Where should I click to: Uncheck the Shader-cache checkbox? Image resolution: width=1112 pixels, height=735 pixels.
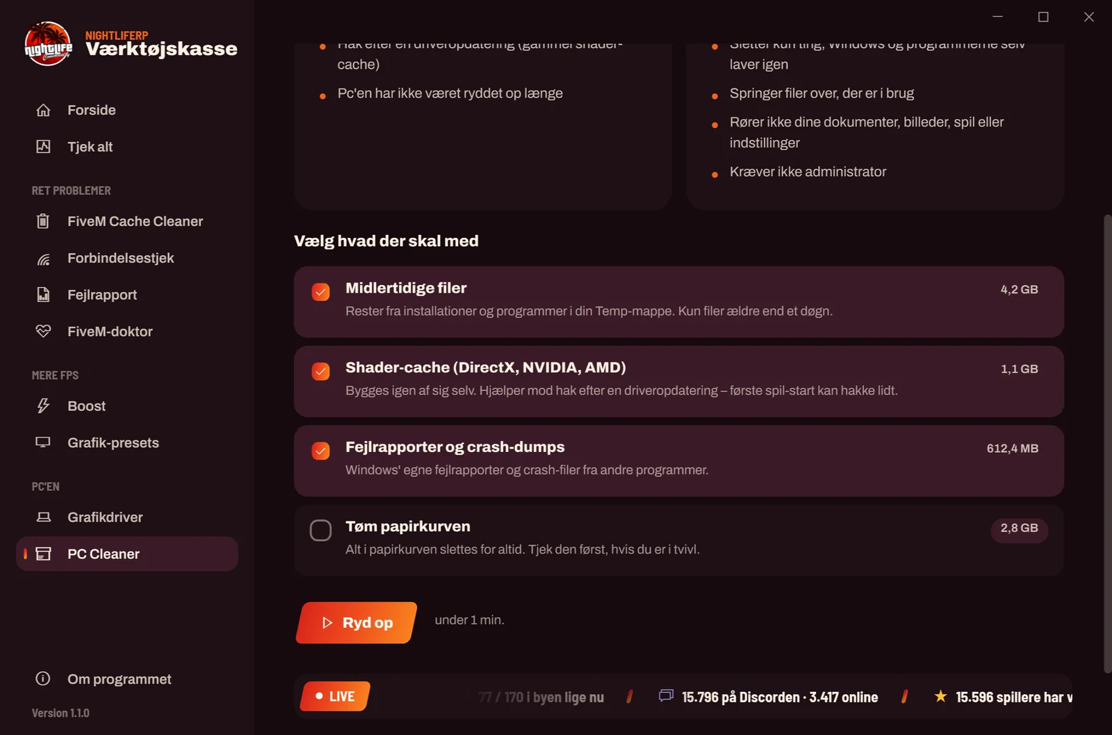(x=320, y=371)
